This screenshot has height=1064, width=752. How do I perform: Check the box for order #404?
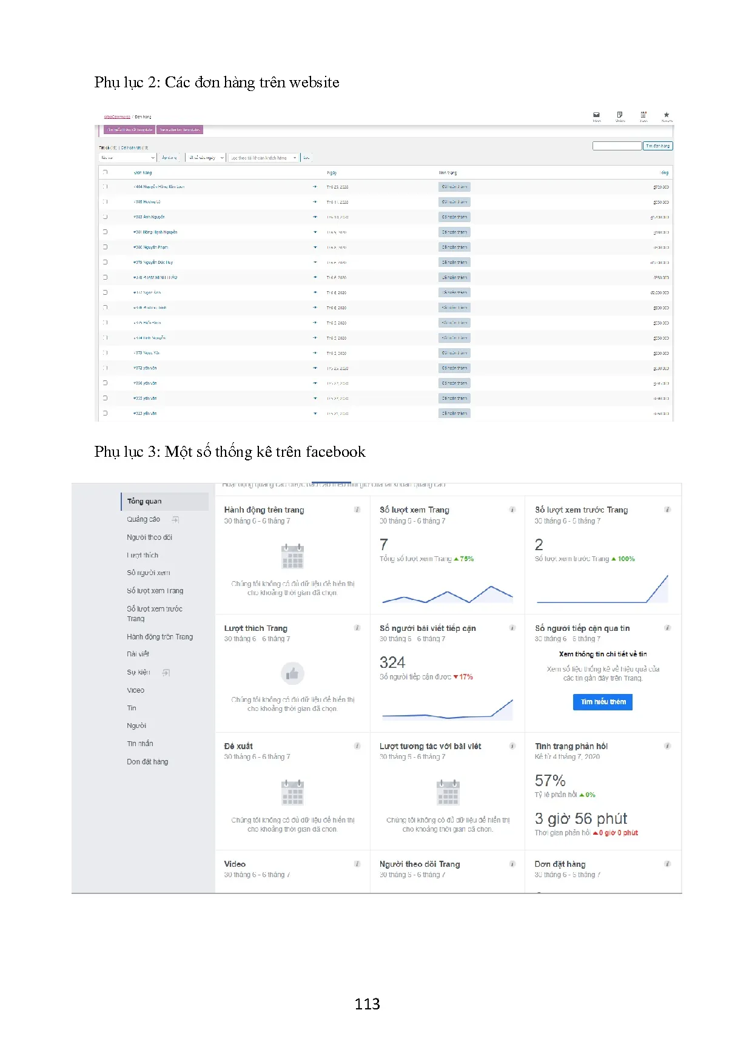(x=105, y=187)
